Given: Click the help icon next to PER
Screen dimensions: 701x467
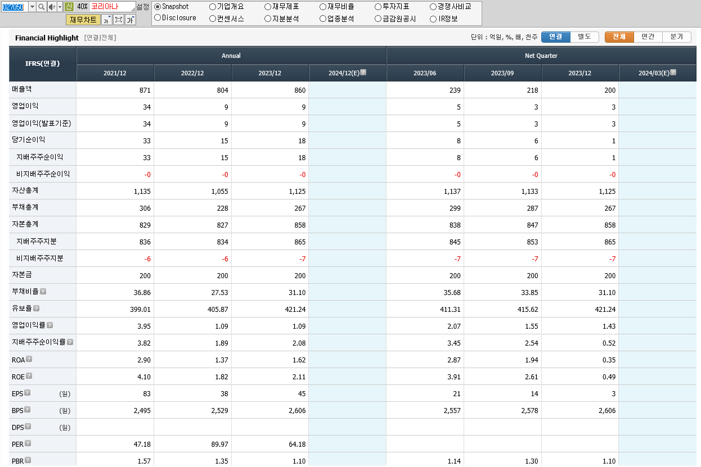Looking at the screenshot, I should pos(28,443).
